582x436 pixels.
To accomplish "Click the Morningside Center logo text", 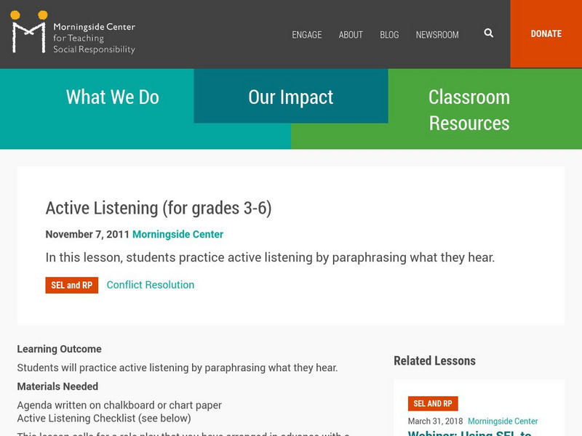I will coord(94,39).
